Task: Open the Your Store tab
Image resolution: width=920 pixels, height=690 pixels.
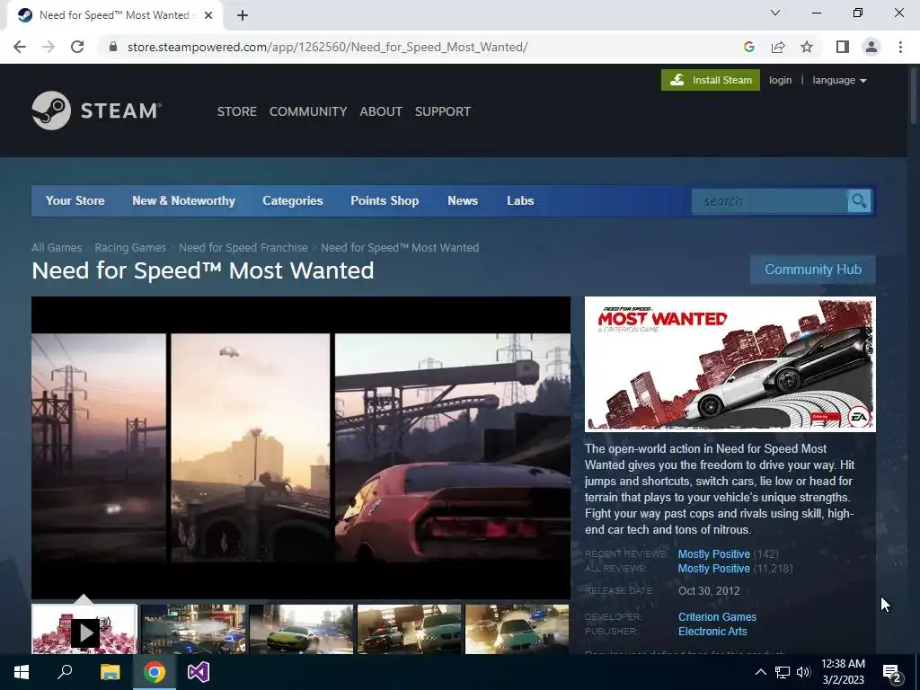Action: (75, 200)
